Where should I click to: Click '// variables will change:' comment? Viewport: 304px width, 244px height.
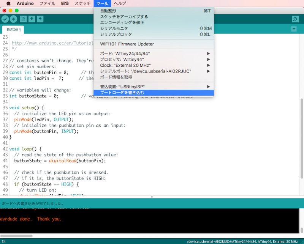[x=40, y=90]
